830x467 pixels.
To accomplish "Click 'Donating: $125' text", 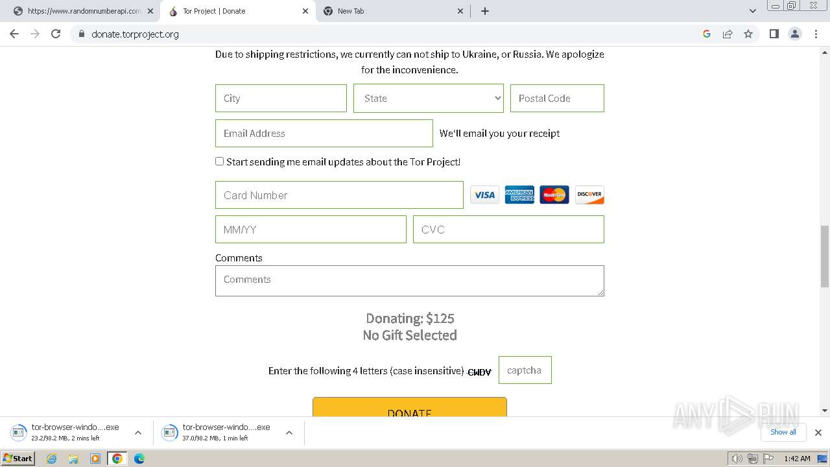I will click(x=410, y=318).
